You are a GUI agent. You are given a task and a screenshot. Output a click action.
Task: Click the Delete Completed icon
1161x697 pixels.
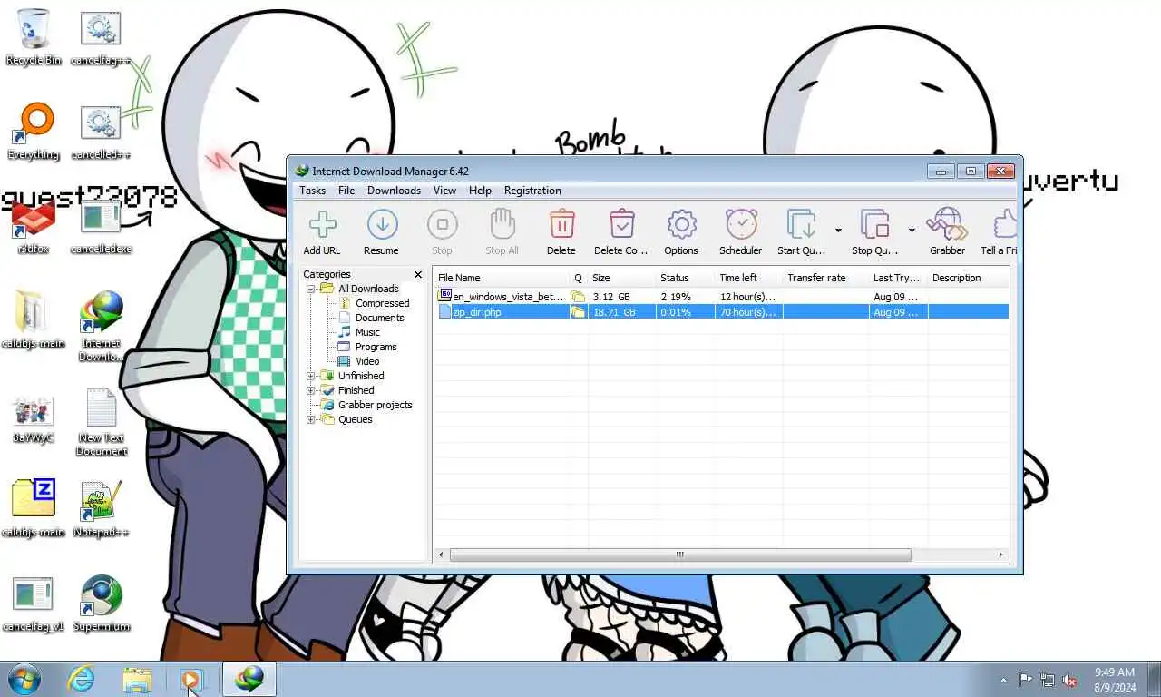pos(621,224)
